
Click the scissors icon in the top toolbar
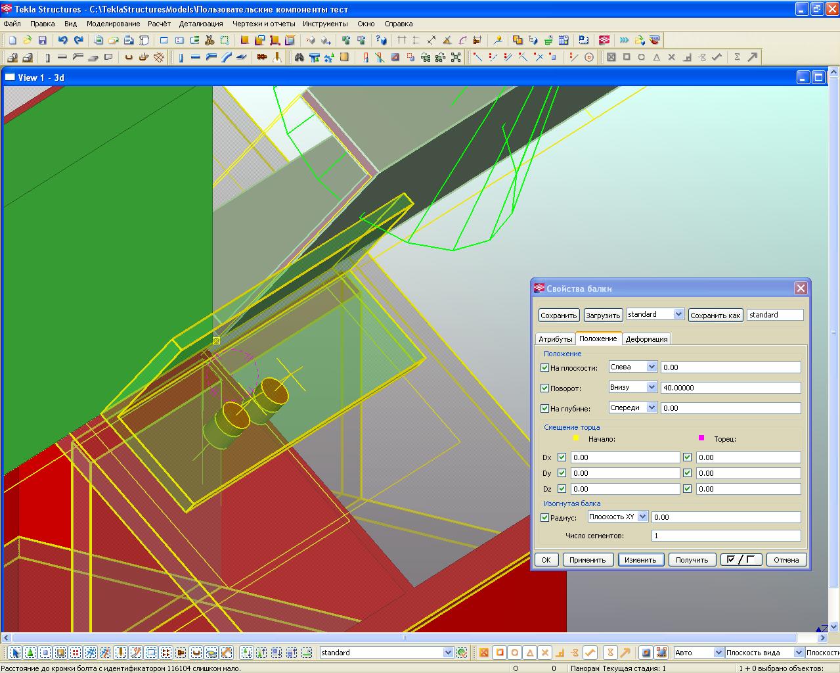(x=210, y=40)
